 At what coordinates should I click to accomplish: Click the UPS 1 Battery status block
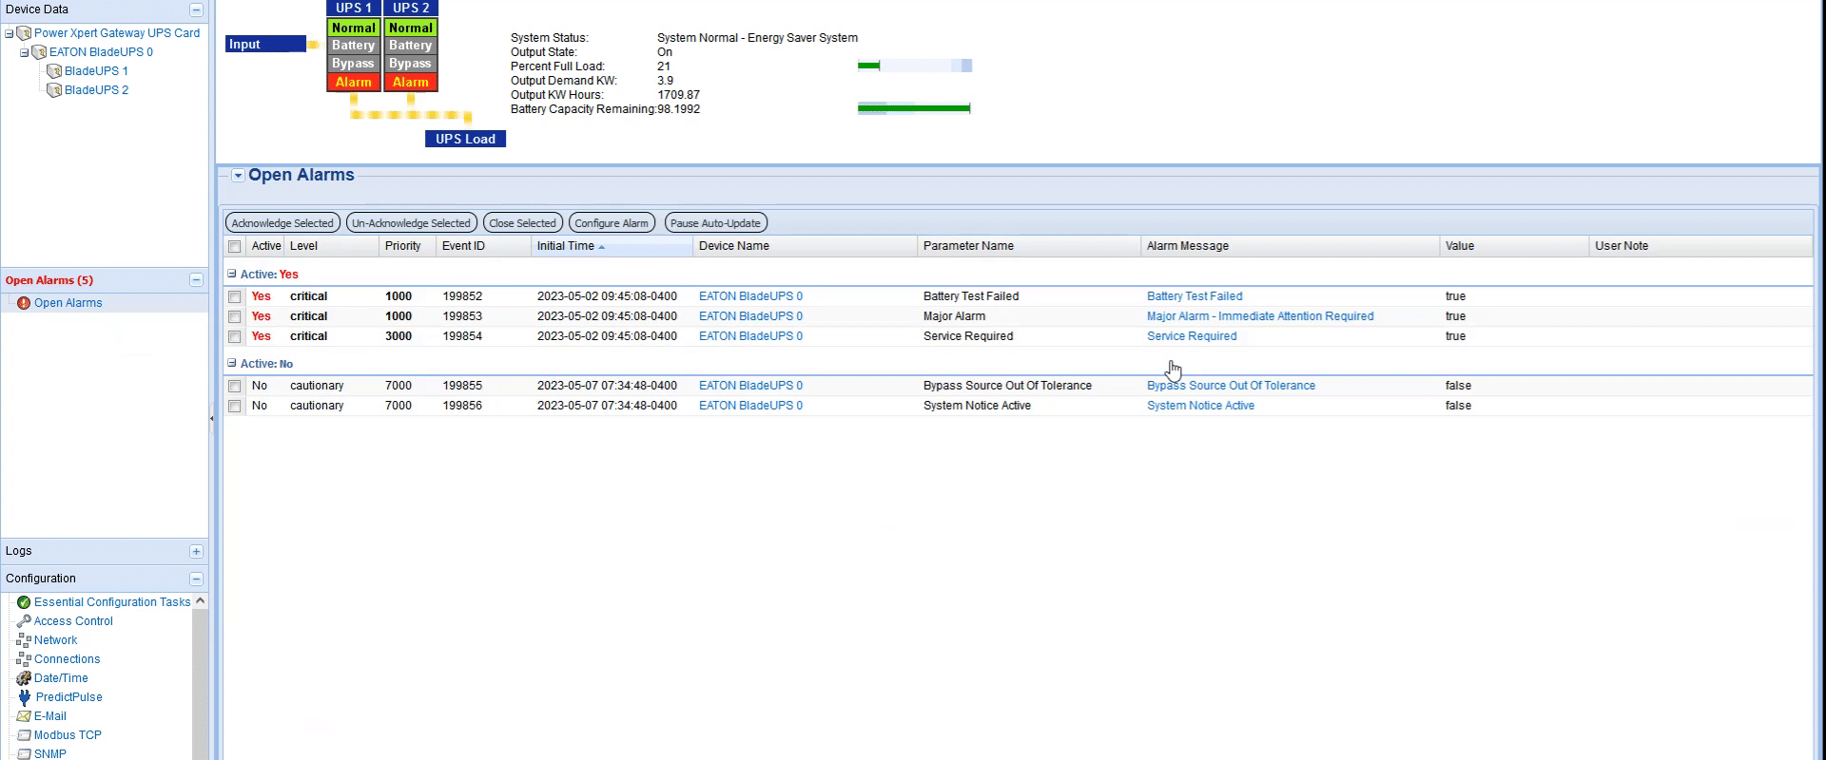click(x=354, y=46)
